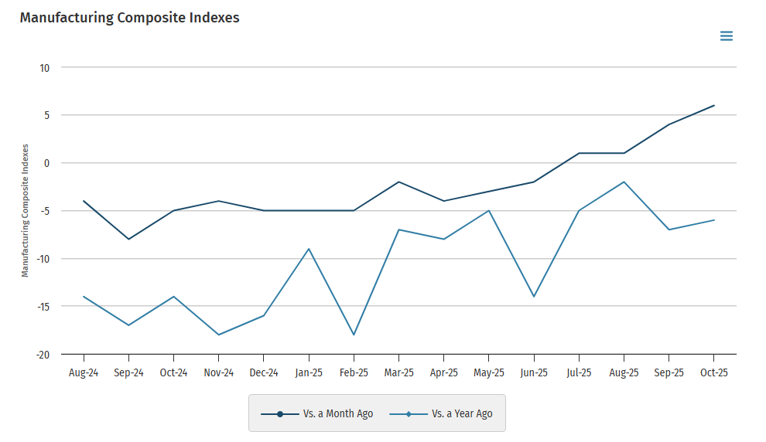Click the Oct-25 point on year-ago line
The image size is (766, 442).
pyautogui.click(x=713, y=220)
